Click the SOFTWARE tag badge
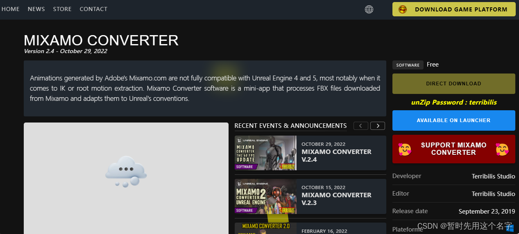This screenshot has width=519, height=234. 408,65
